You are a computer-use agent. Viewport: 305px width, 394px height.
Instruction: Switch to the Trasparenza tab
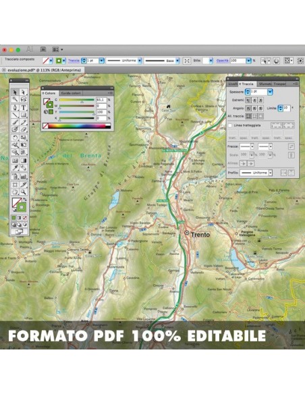279,84
